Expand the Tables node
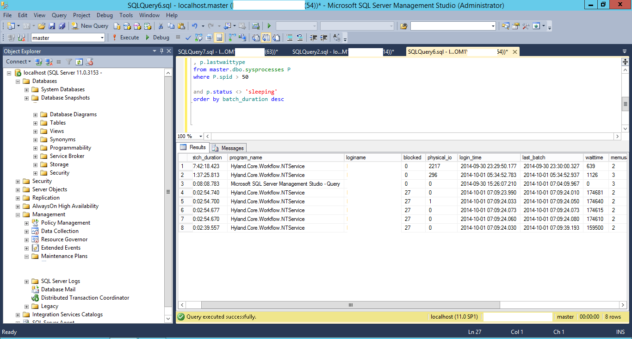 click(x=36, y=123)
